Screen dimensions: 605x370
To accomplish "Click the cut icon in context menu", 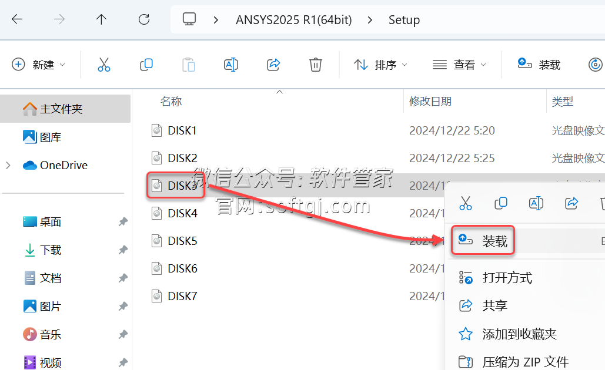I will pos(465,203).
